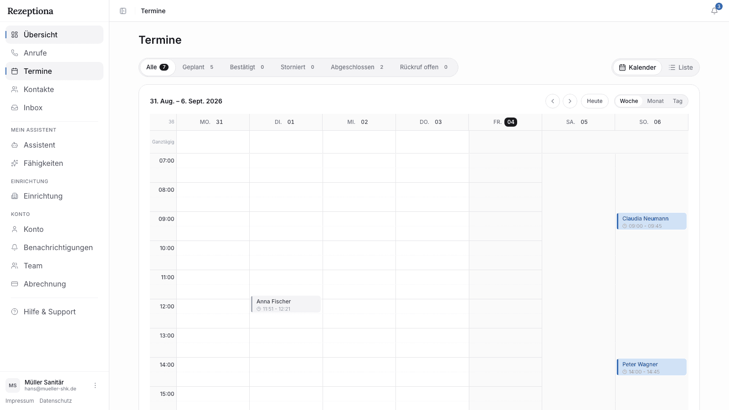Open the Datenschutz link
This screenshot has height=410, width=729.
click(x=56, y=401)
